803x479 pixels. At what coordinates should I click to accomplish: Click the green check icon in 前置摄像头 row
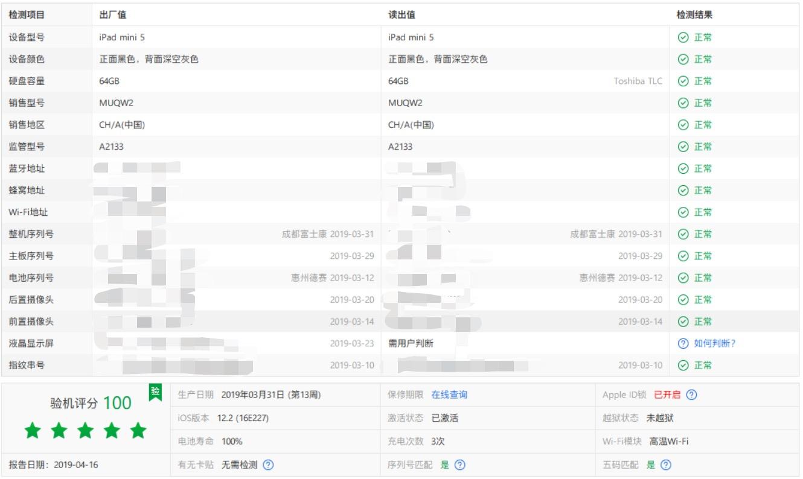pyautogui.click(x=683, y=322)
